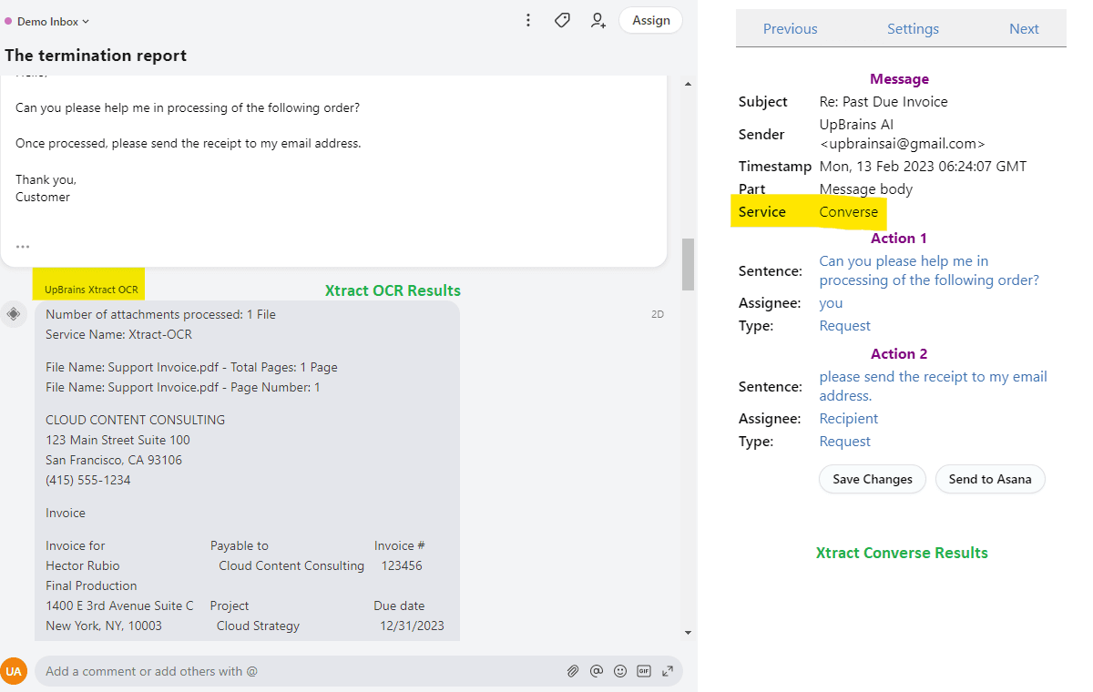This screenshot has height=692, width=1093.
Task: Open the Settings tab in the panel
Action: click(x=913, y=28)
